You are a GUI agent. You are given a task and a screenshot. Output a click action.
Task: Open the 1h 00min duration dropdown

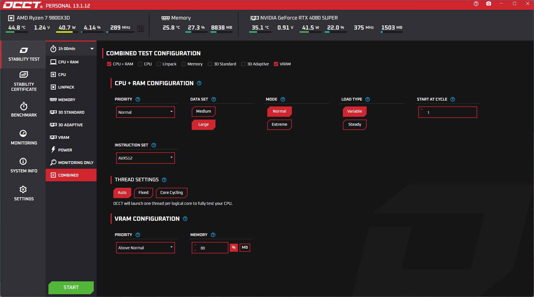[x=71, y=49]
